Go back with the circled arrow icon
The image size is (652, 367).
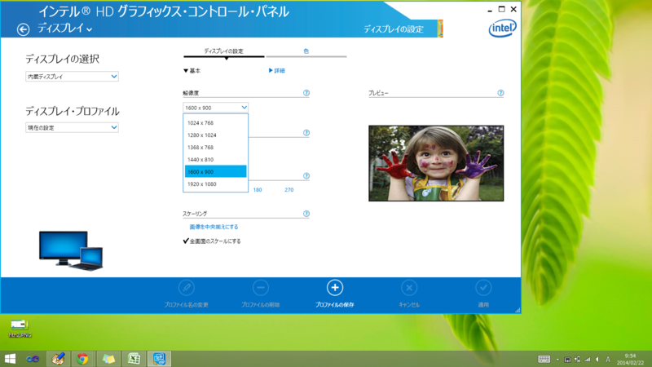pos(23,29)
